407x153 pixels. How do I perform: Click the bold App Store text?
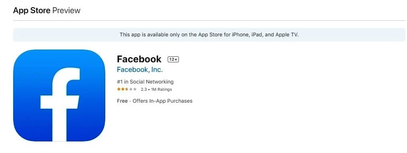click(x=32, y=10)
